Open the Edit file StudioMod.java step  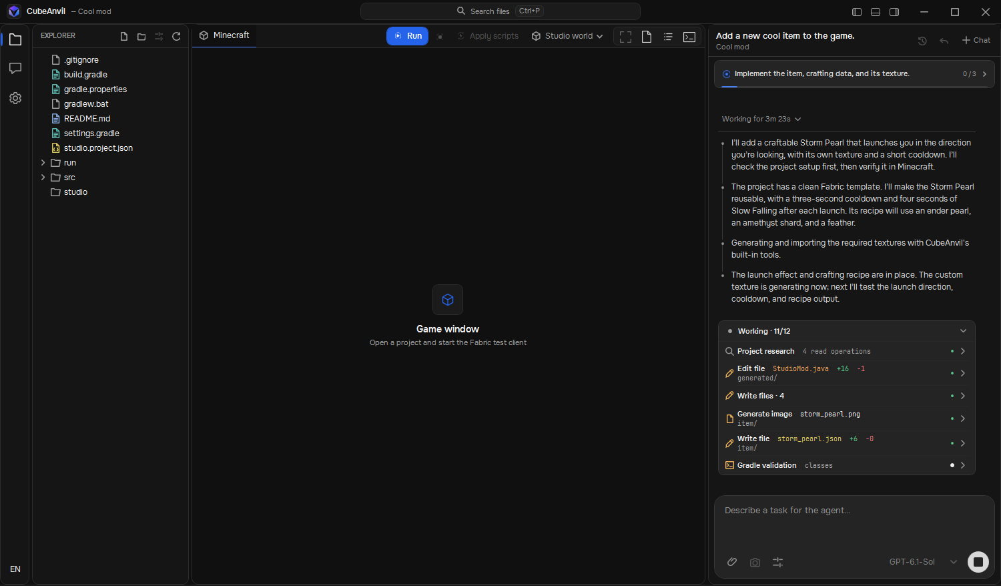coord(847,373)
